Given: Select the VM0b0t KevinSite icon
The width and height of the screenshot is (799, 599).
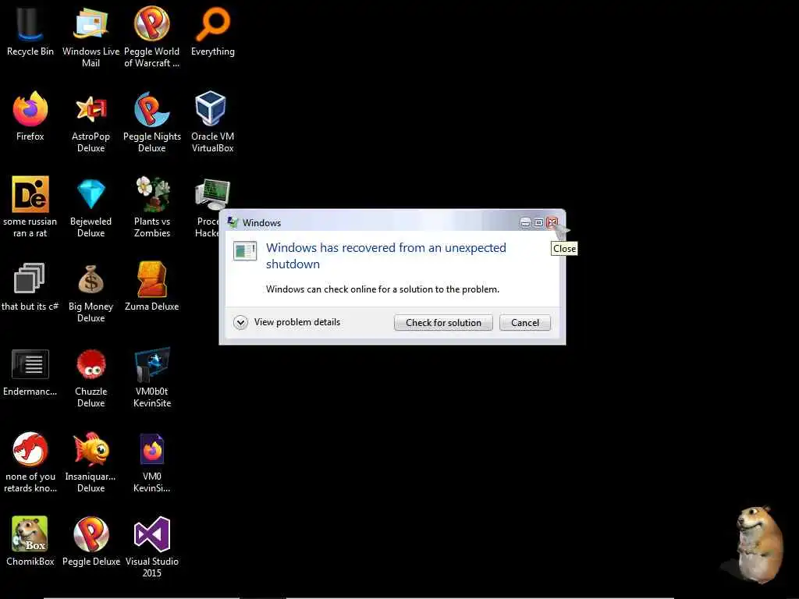Looking at the screenshot, I should [x=152, y=364].
